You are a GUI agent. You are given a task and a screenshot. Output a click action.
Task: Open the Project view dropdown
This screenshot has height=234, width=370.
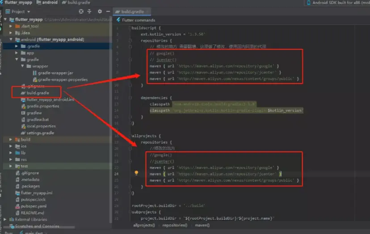[29, 12]
